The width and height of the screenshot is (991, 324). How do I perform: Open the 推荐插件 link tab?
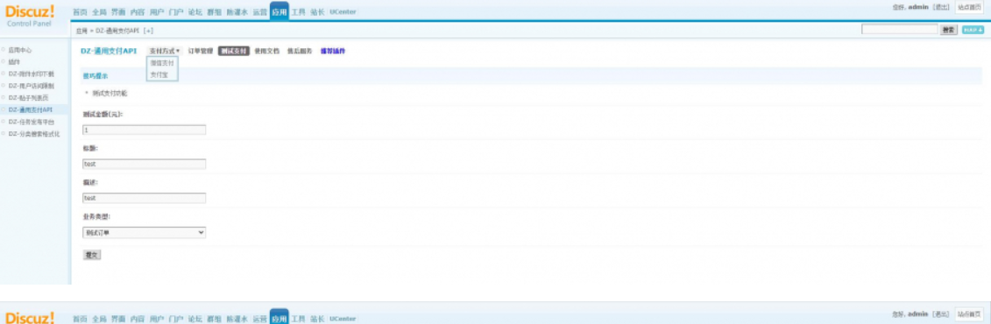click(x=333, y=51)
